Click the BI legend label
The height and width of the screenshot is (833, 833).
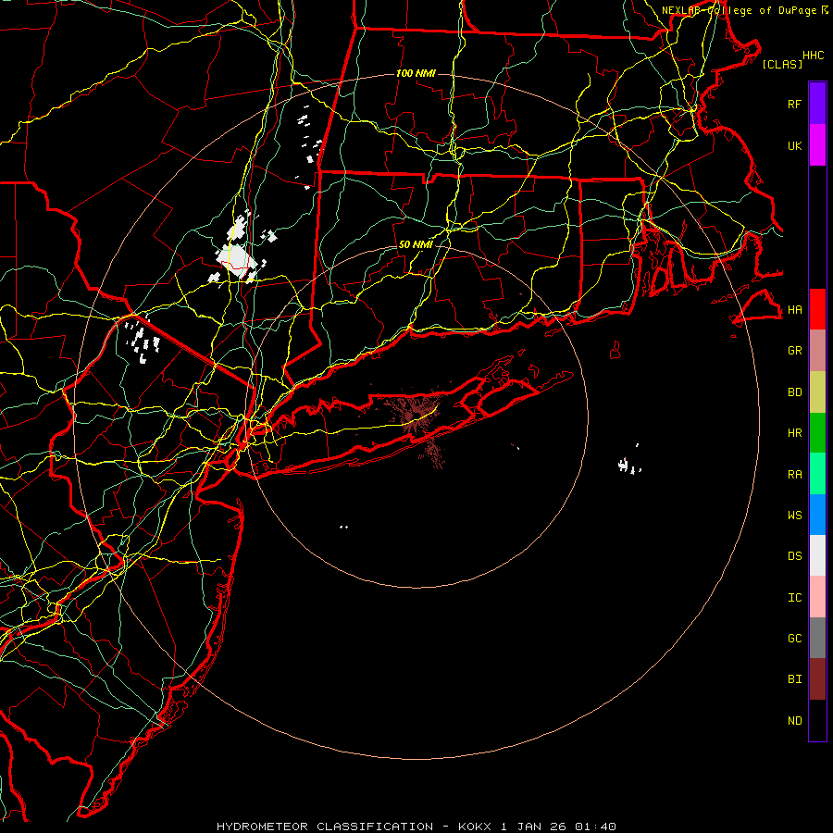coord(794,679)
